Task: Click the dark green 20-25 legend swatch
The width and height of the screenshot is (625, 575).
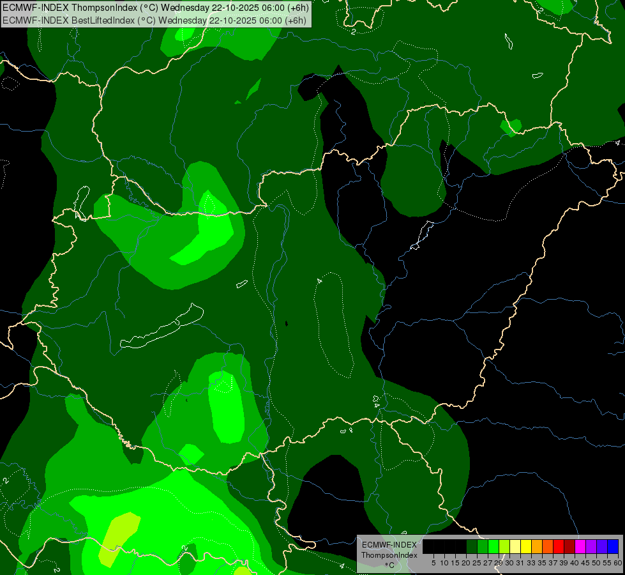Action: click(x=472, y=546)
